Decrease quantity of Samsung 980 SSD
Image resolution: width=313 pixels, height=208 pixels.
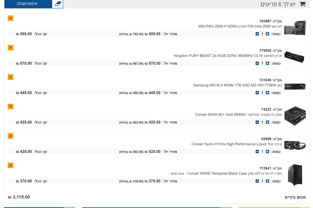click(257, 93)
